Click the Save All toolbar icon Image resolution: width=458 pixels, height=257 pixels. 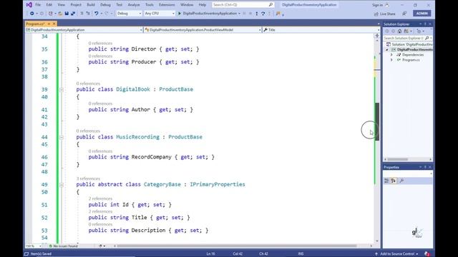pyautogui.click(x=73, y=14)
